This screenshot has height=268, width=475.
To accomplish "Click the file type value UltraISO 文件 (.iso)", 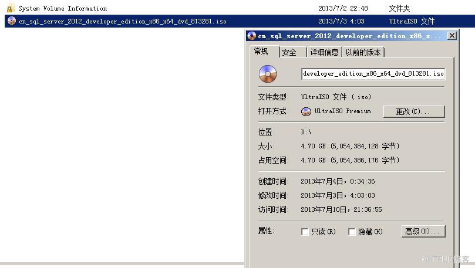I will 336,97.
